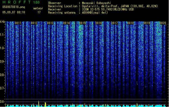Select the Ogata-vill. Akita-Pref. JAPAN location text
The image size is (169, 107).
pyautogui.click(x=120, y=6)
